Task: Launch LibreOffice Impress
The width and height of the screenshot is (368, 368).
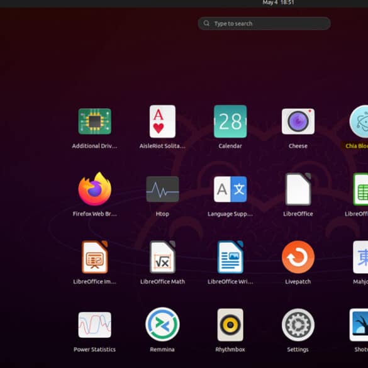Action: (x=94, y=257)
